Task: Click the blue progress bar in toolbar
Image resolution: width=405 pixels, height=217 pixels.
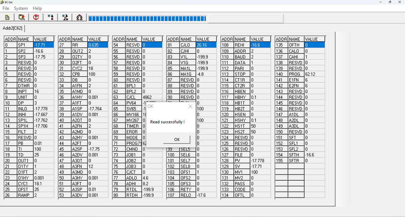Action: pyautogui.click(x=147, y=18)
